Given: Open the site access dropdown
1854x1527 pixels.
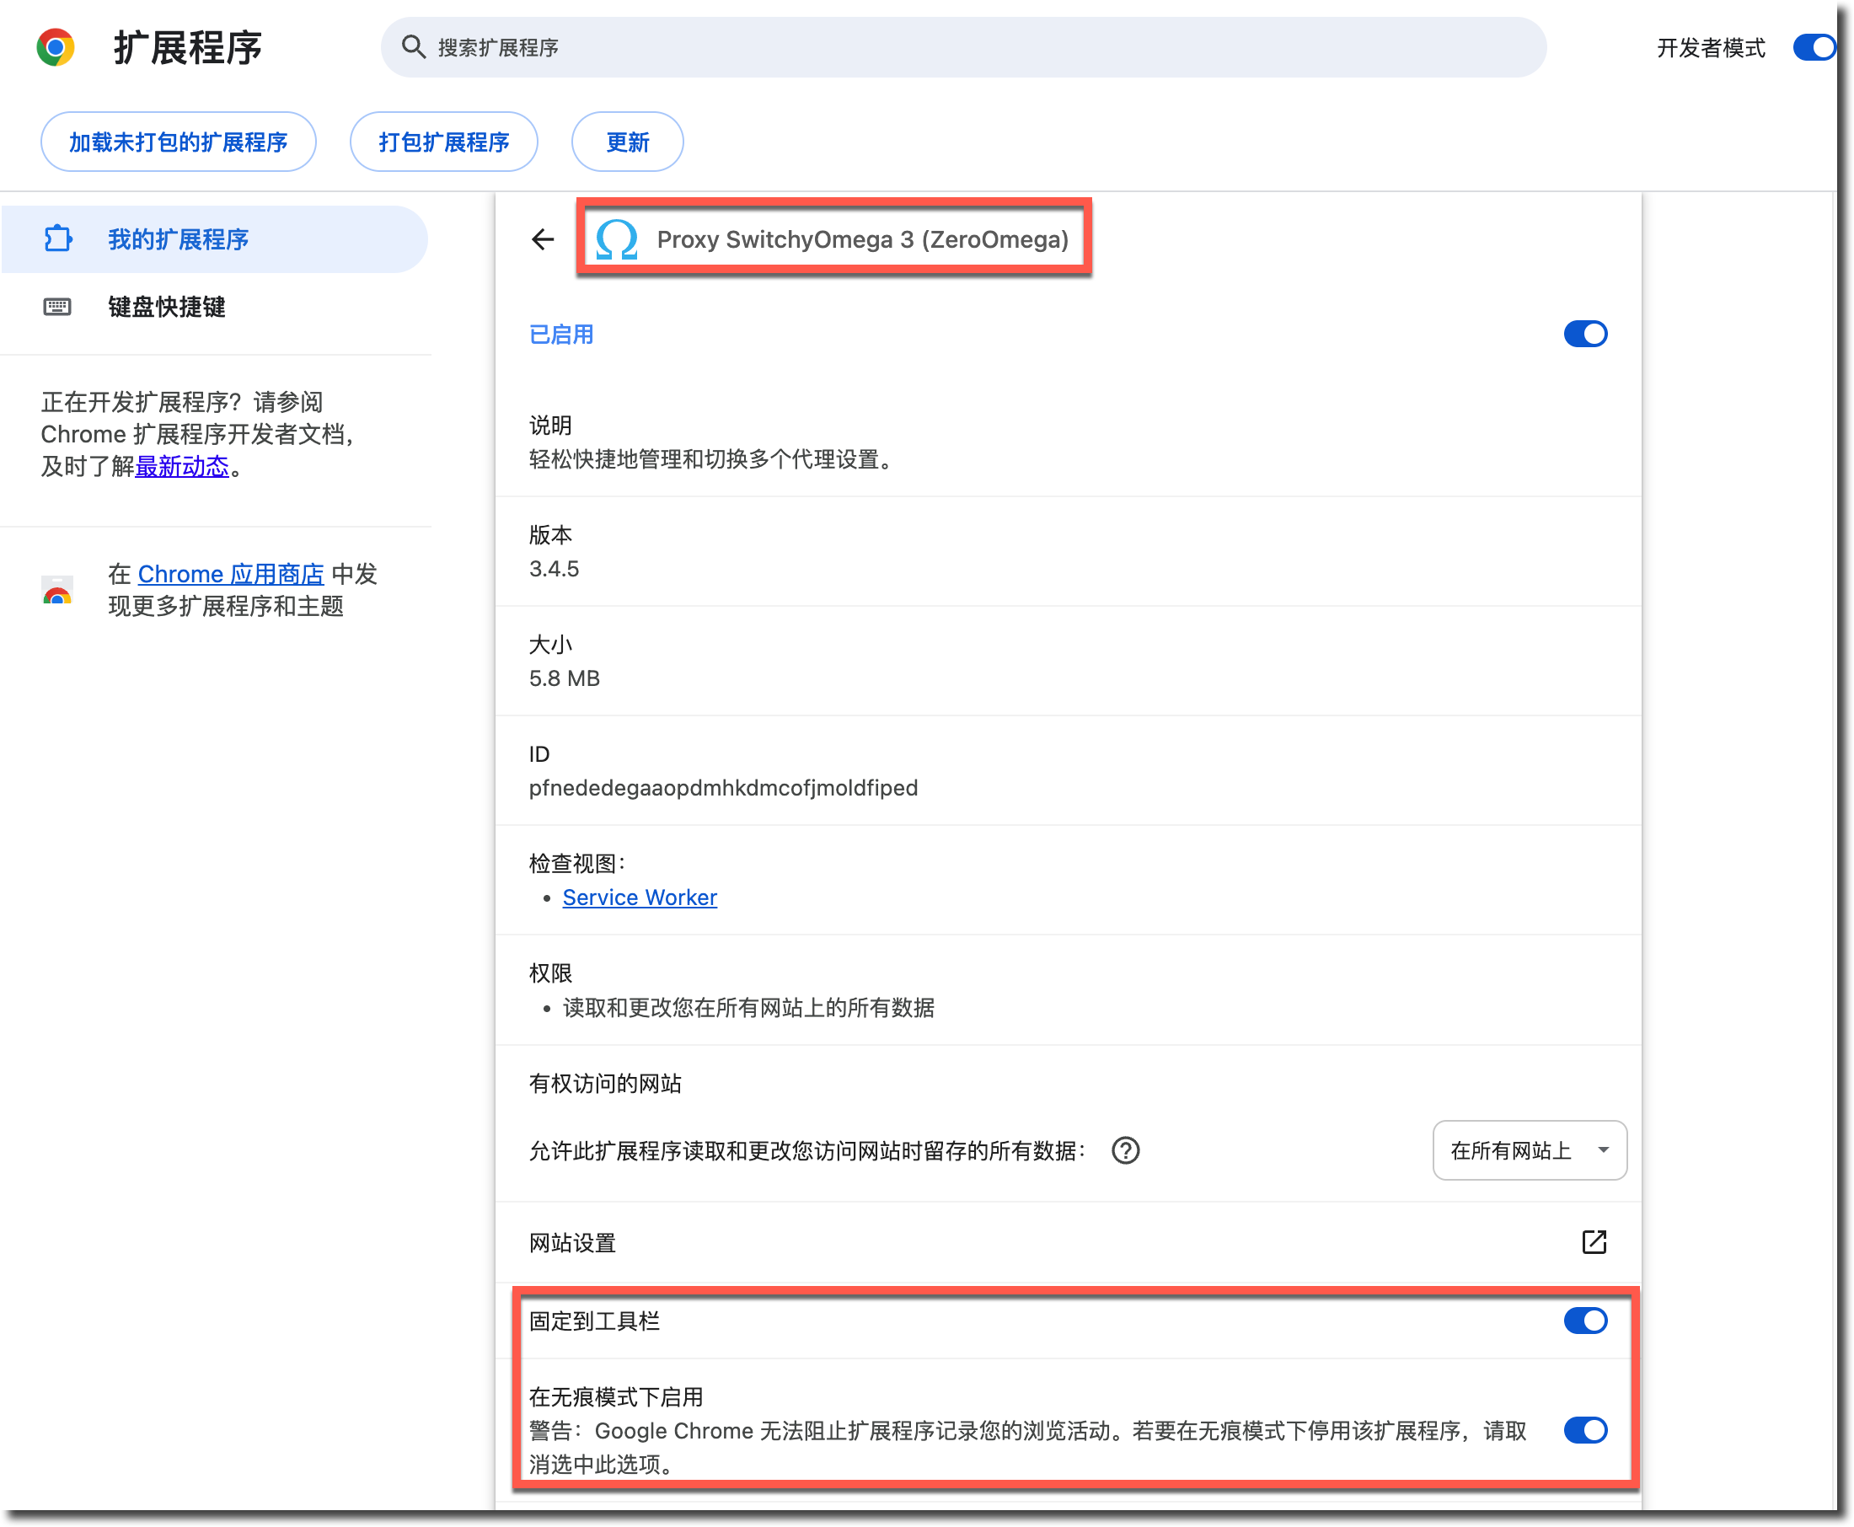Looking at the screenshot, I should point(1529,1150).
